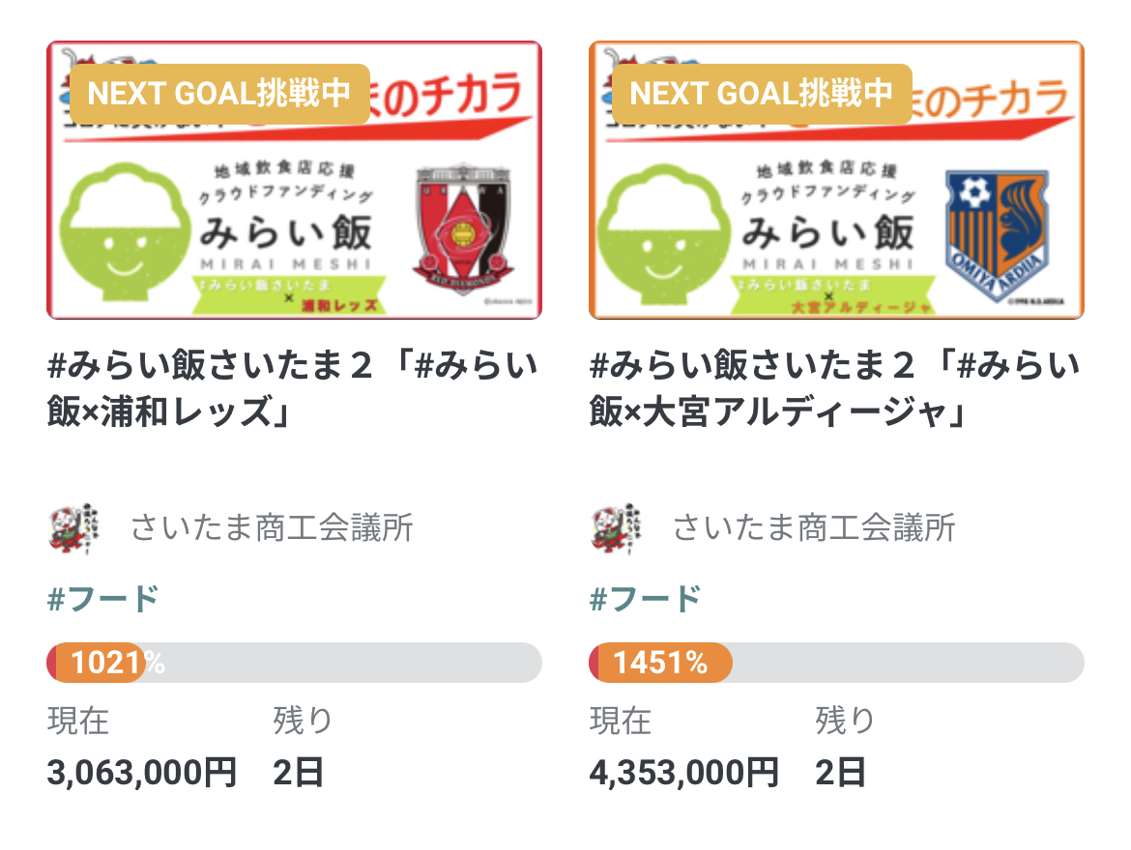Click the 1451% progress bar

point(836,663)
